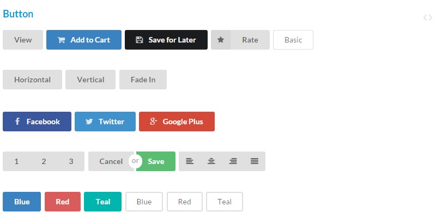Click the Facebook button

click(38, 122)
